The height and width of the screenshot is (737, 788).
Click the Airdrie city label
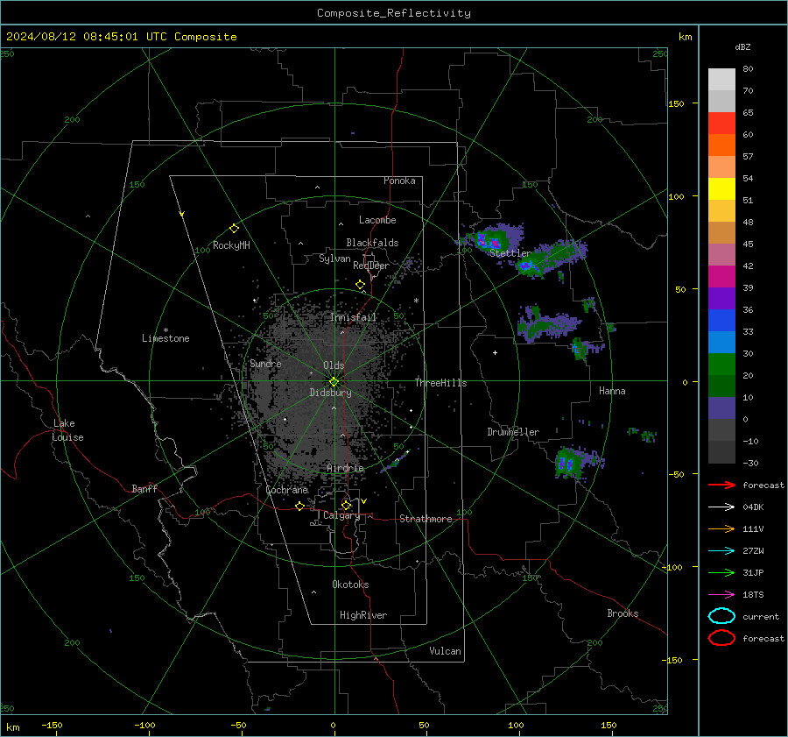[345, 468]
